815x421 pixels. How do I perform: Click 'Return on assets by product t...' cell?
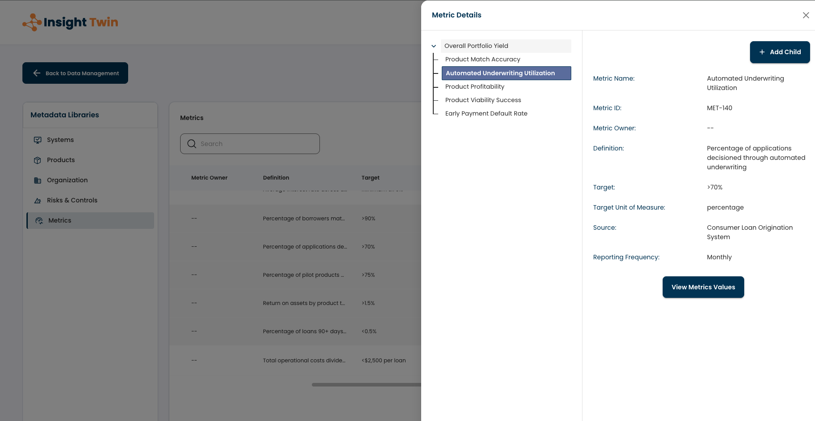[x=304, y=304]
